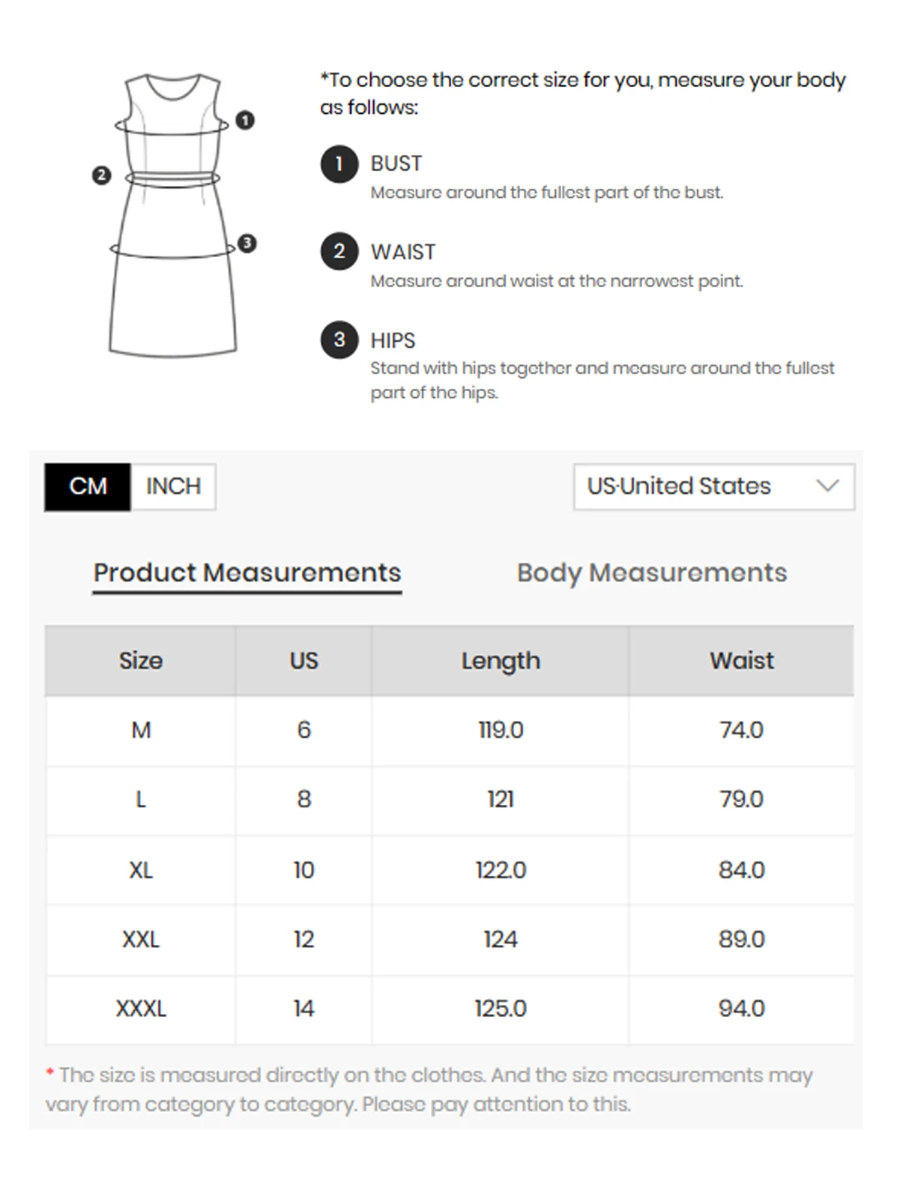Click the numbered circle beside HIPS heading
This screenshot has height=1196, width=897.
click(x=339, y=339)
